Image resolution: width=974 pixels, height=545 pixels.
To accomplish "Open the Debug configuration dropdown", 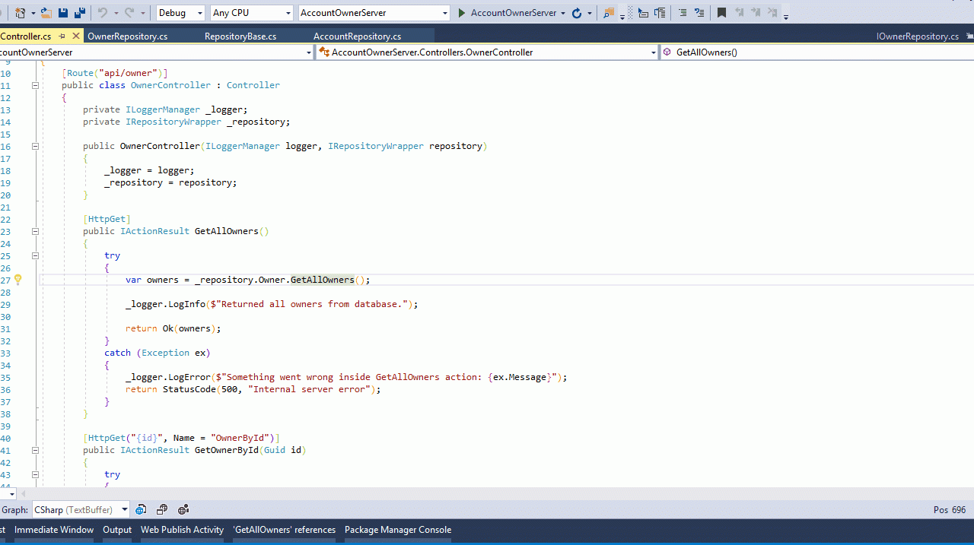I will (x=200, y=13).
